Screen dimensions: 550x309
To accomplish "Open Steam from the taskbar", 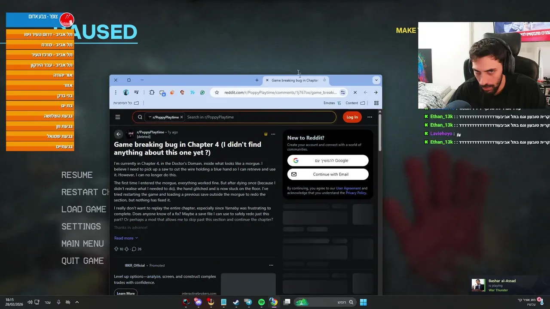I will [236, 302].
